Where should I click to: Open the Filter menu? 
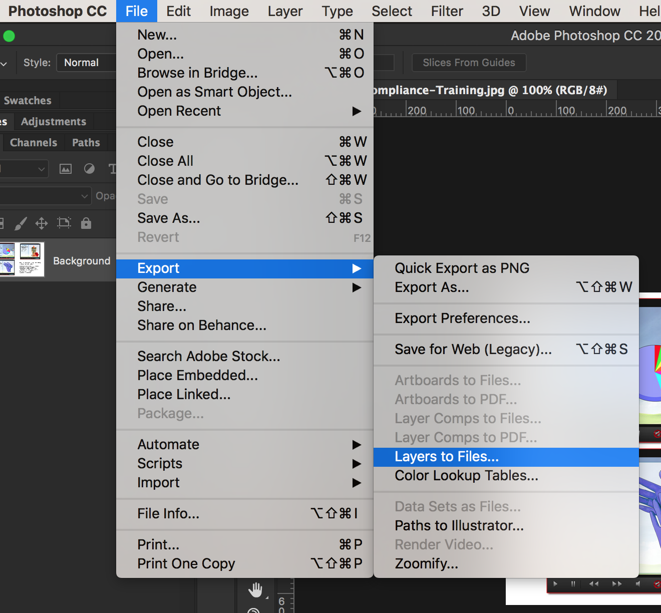[447, 11]
